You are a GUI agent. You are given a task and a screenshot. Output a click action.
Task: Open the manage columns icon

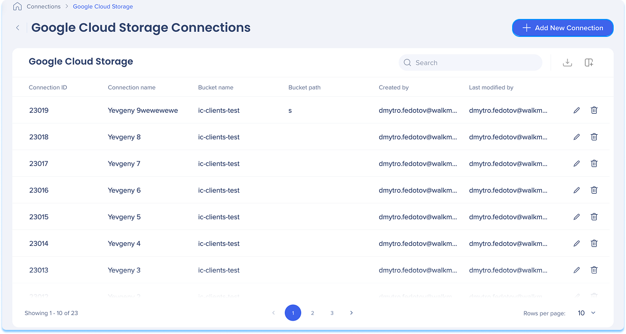tap(589, 62)
